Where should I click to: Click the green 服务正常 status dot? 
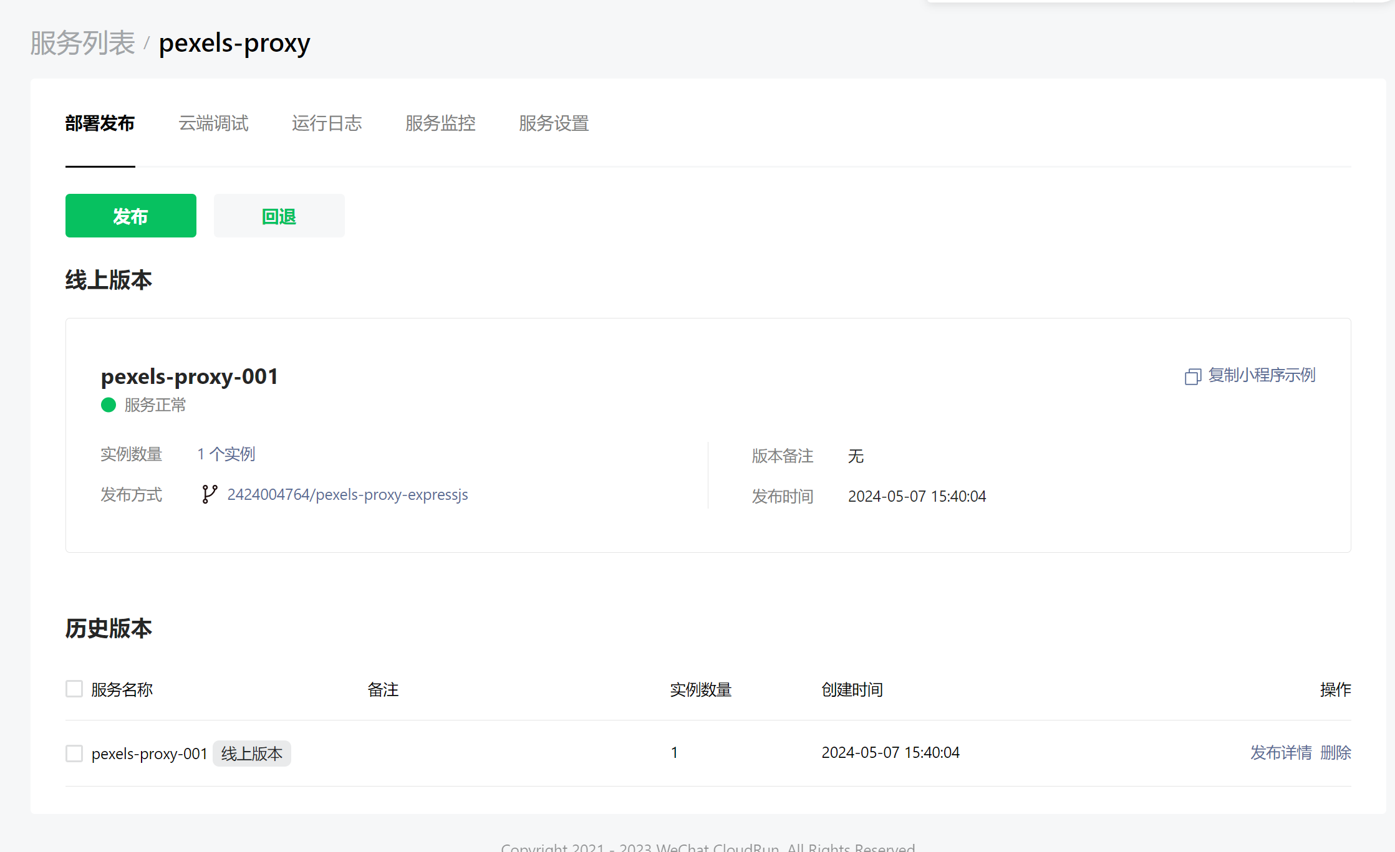[109, 405]
